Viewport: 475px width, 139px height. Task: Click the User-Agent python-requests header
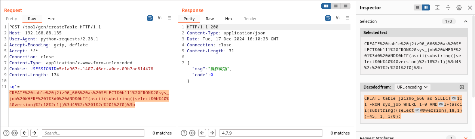tap(54, 39)
